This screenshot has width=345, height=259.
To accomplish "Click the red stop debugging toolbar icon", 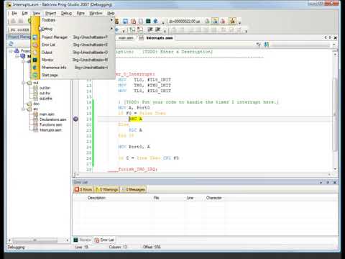I will click(x=223, y=22).
